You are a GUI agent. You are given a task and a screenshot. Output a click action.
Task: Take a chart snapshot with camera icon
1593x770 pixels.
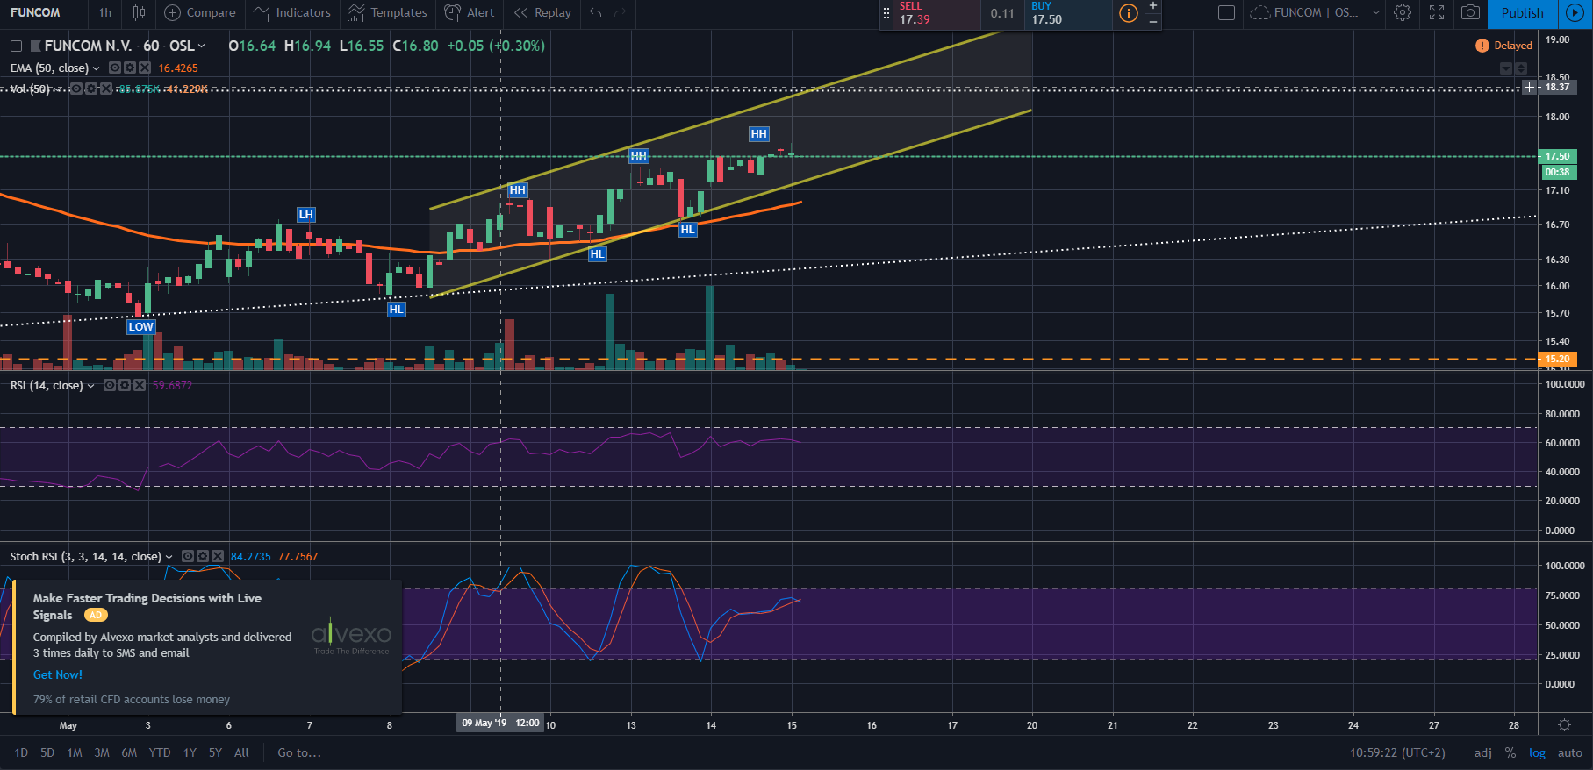[1470, 12]
